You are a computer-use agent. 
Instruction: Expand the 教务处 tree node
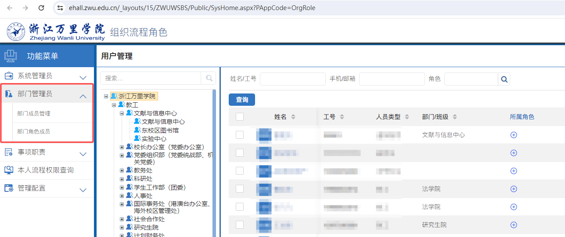tap(122, 170)
